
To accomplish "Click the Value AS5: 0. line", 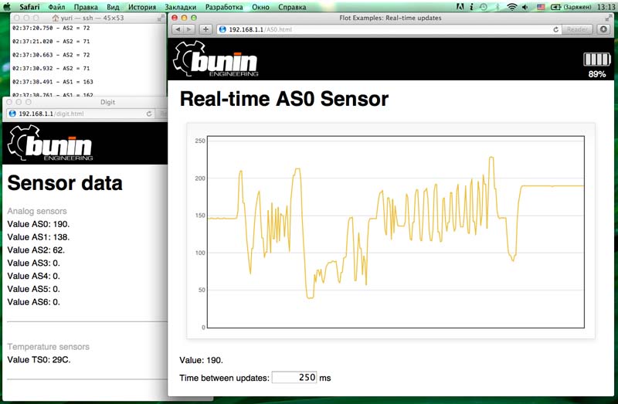I will [x=33, y=289].
